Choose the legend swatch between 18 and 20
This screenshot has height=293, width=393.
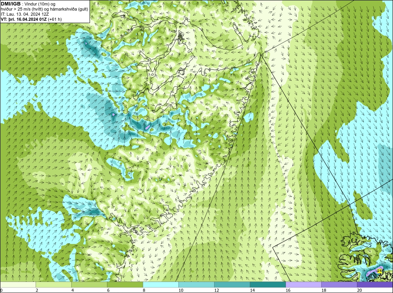(339, 284)
